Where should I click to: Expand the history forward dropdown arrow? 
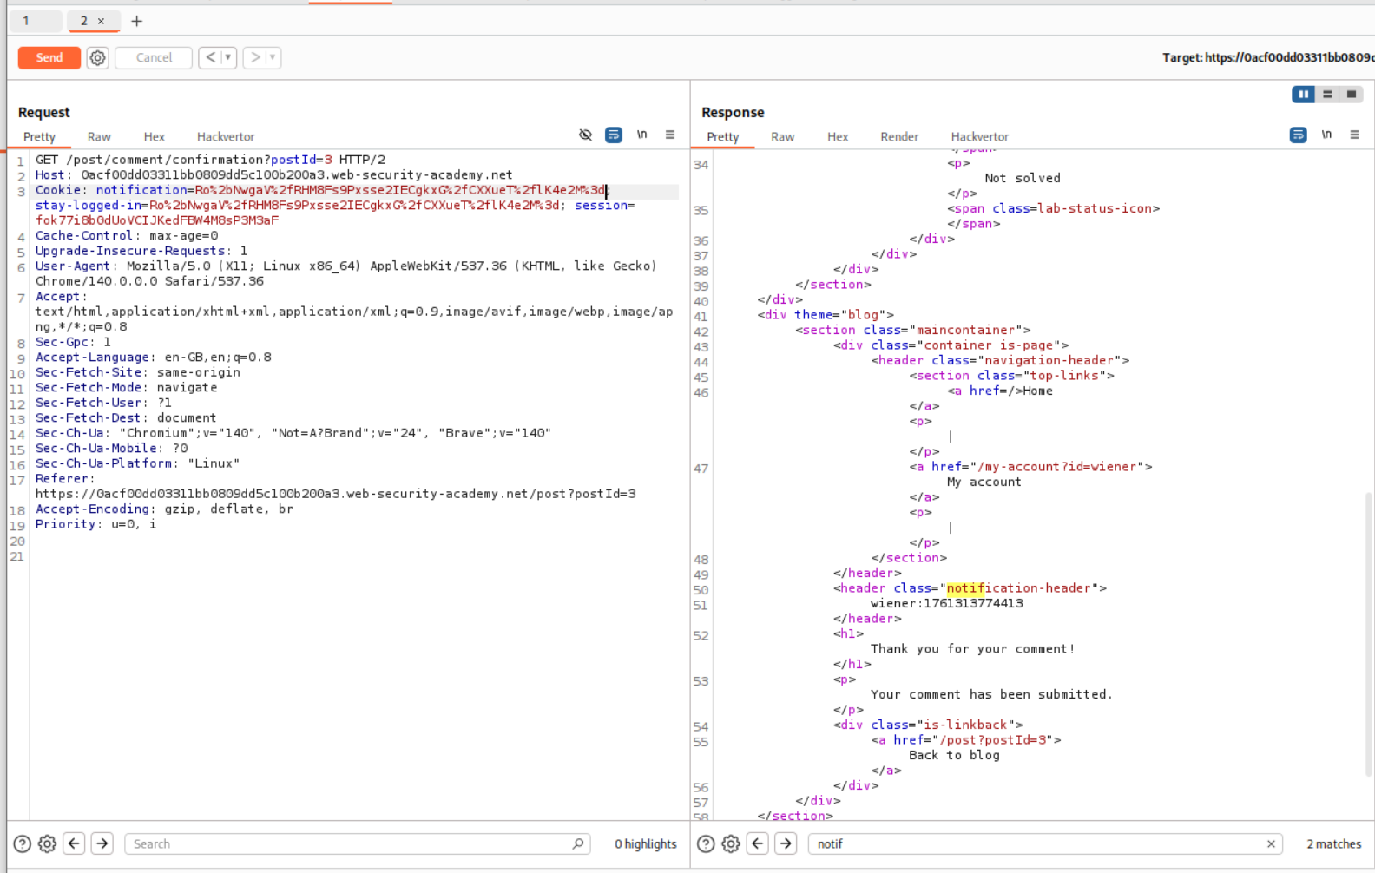point(273,58)
